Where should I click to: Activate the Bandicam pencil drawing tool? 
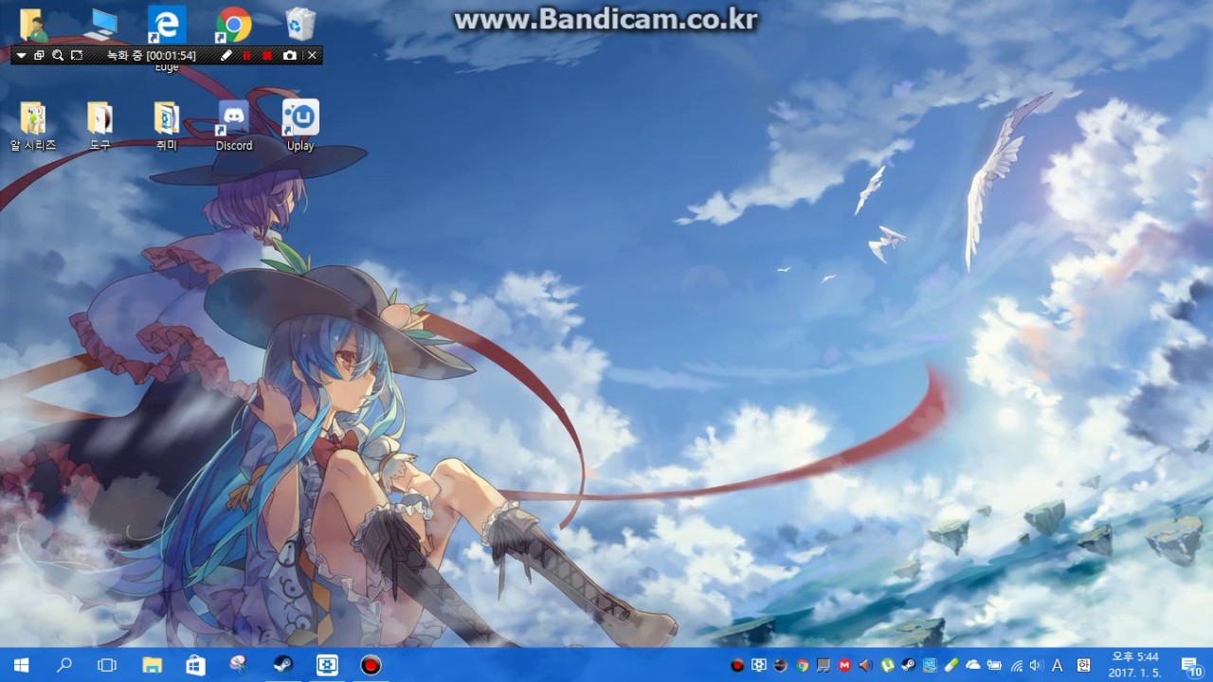click(226, 56)
